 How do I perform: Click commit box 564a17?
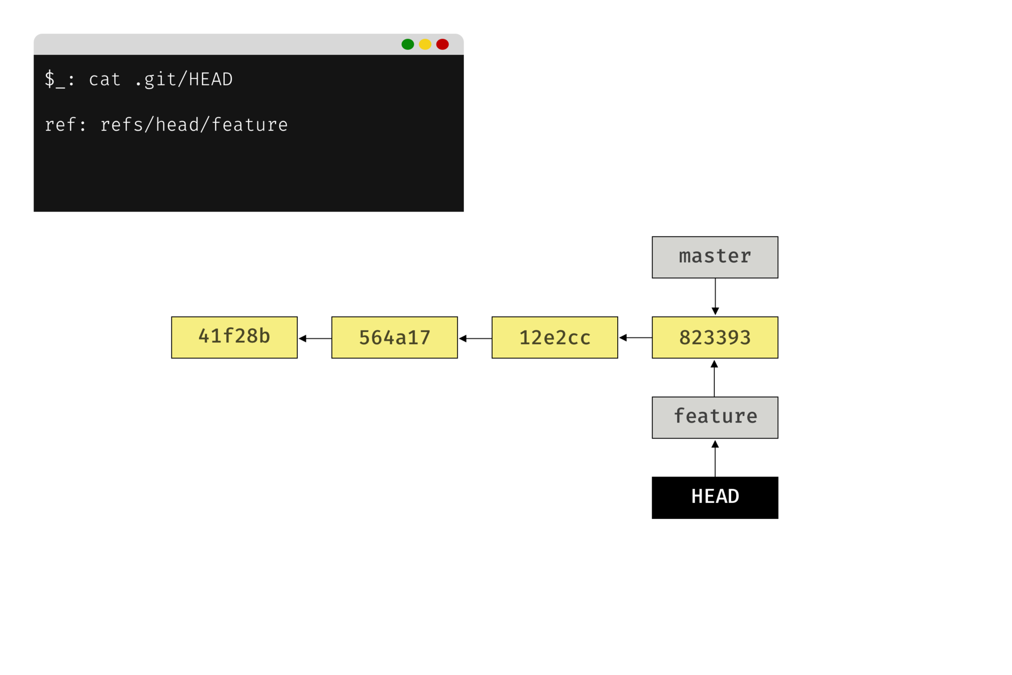point(394,337)
